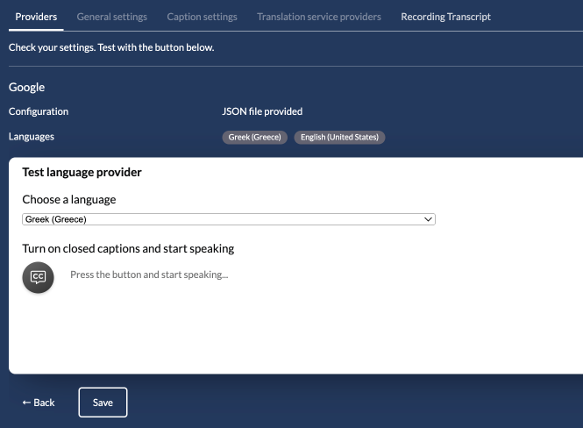Click the 'Turn on closed captions' label
The height and width of the screenshot is (428, 583).
coord(128,248)
